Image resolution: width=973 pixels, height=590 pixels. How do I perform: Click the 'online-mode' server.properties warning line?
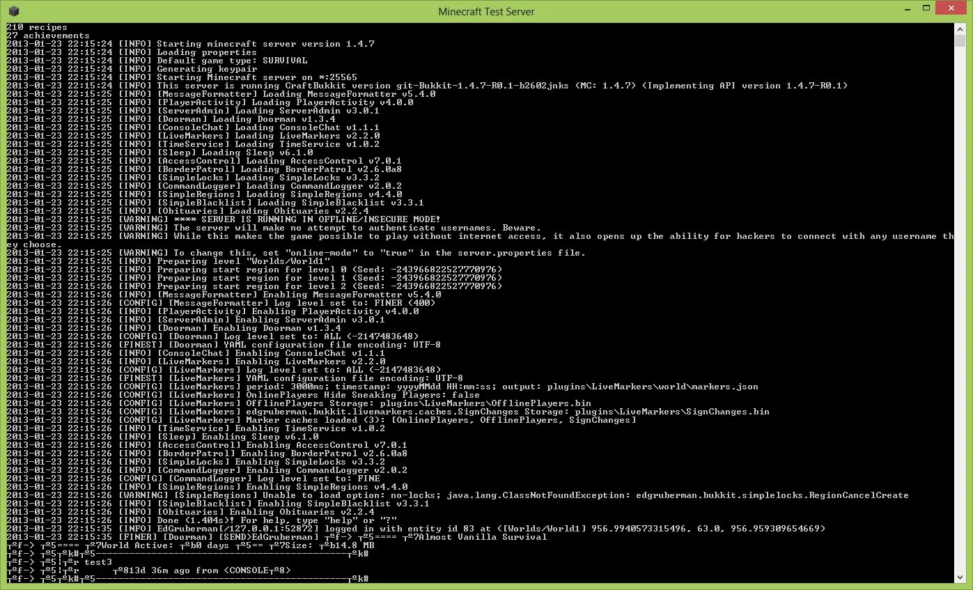click(x=297, y=253)
